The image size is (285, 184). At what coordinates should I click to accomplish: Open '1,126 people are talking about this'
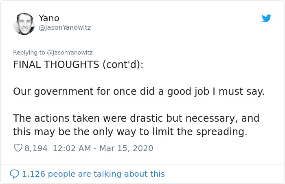(x=93, y=174)
